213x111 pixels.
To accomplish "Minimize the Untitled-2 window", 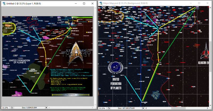I will (76, 3).
